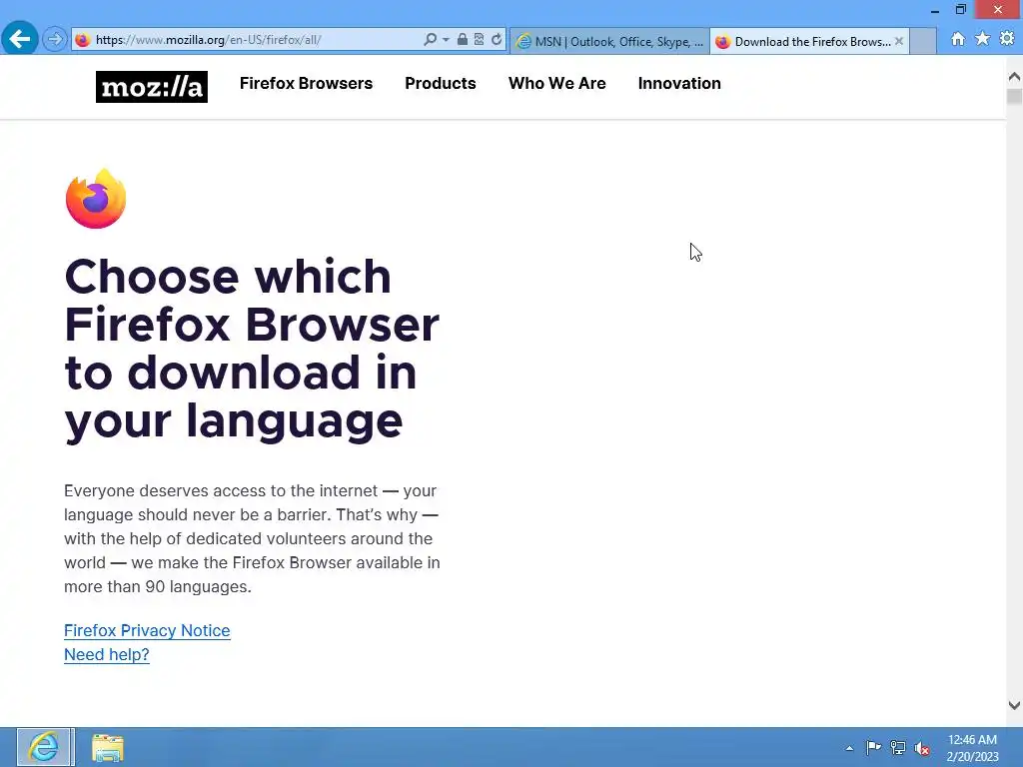Click the Mozilla logo

coord(152,87)
